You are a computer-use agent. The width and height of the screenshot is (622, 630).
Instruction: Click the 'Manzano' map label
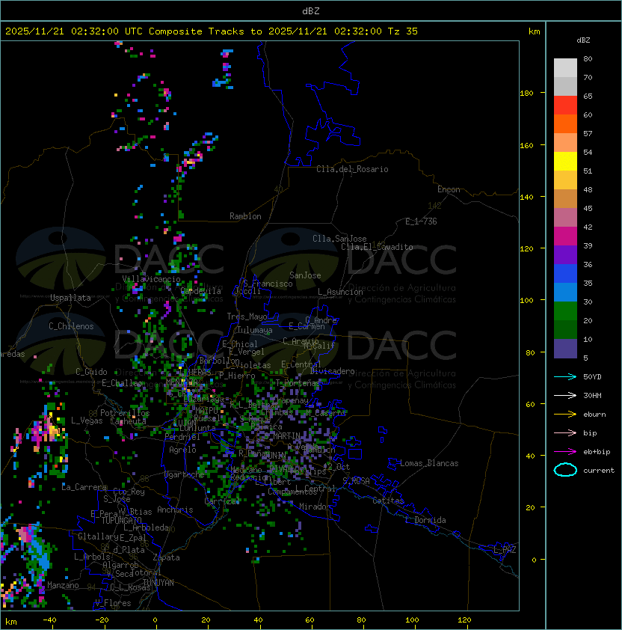(x=63, y=585)
